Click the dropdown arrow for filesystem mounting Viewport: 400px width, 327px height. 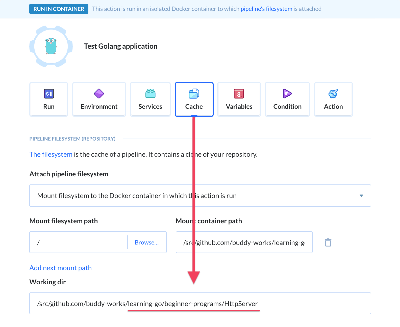361,196
